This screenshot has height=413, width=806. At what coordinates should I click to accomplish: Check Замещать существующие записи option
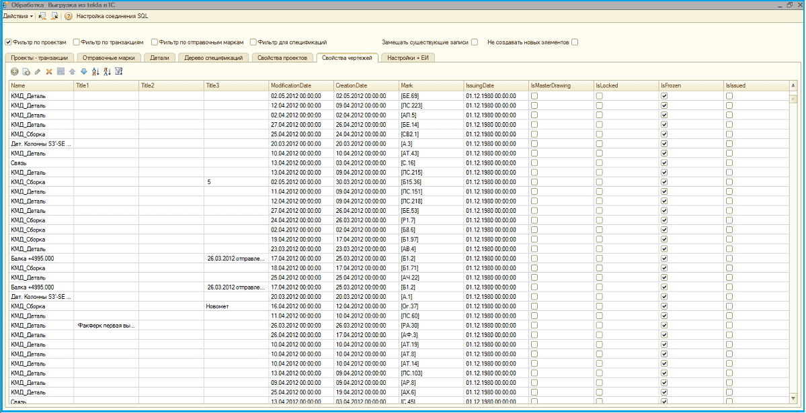pyautogui.click(x=475, y=42)
